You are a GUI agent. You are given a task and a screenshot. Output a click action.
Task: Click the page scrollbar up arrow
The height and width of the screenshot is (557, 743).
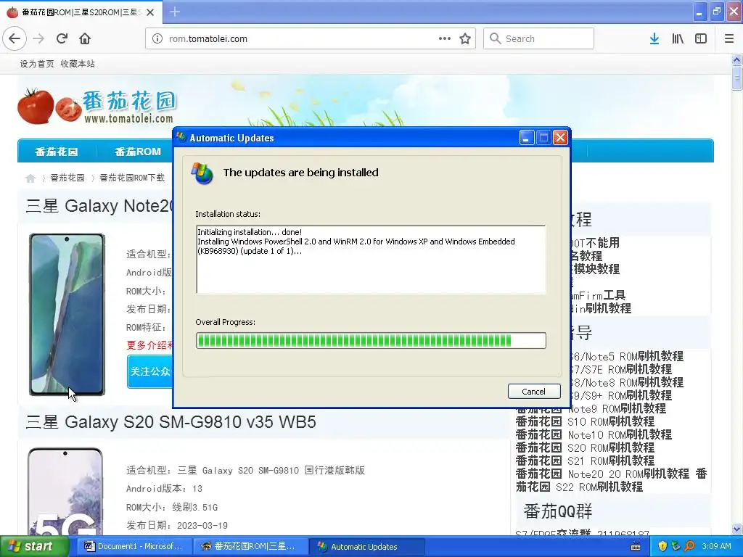(x=736, y=60)
